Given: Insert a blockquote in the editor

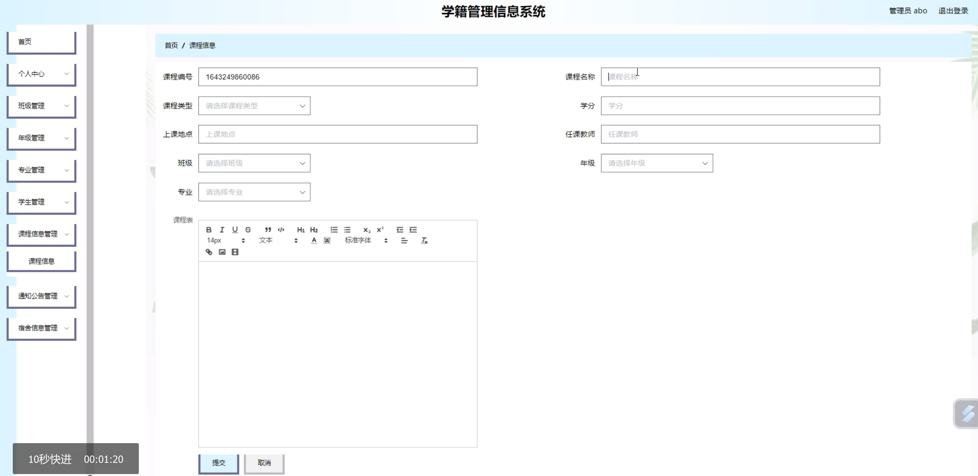Looking at the screenshot, I should (x=268, y=230).
